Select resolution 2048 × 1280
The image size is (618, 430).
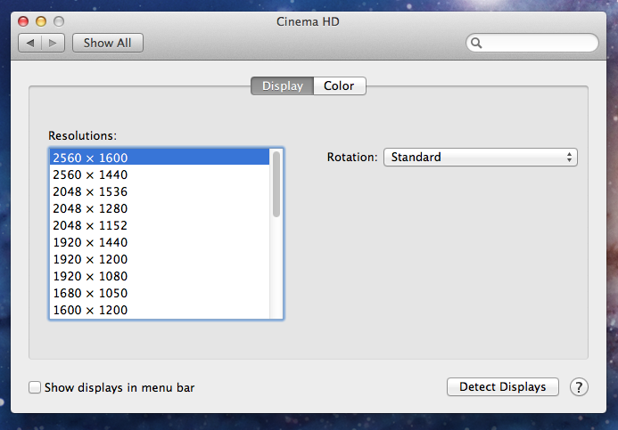(160, 208)
